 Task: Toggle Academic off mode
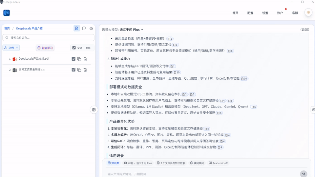pyautogui.click(x=218, y=163)
